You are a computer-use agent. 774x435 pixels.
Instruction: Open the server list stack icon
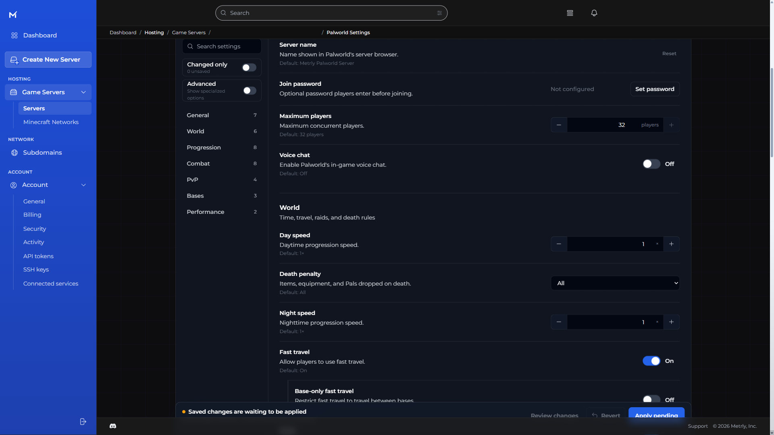pyautogui.click(x=570, y=13)
